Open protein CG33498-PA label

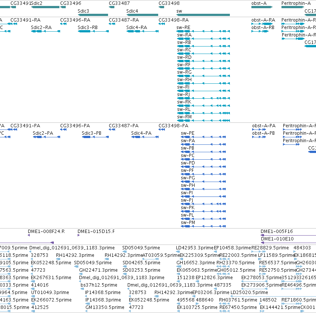pos(173,126)
